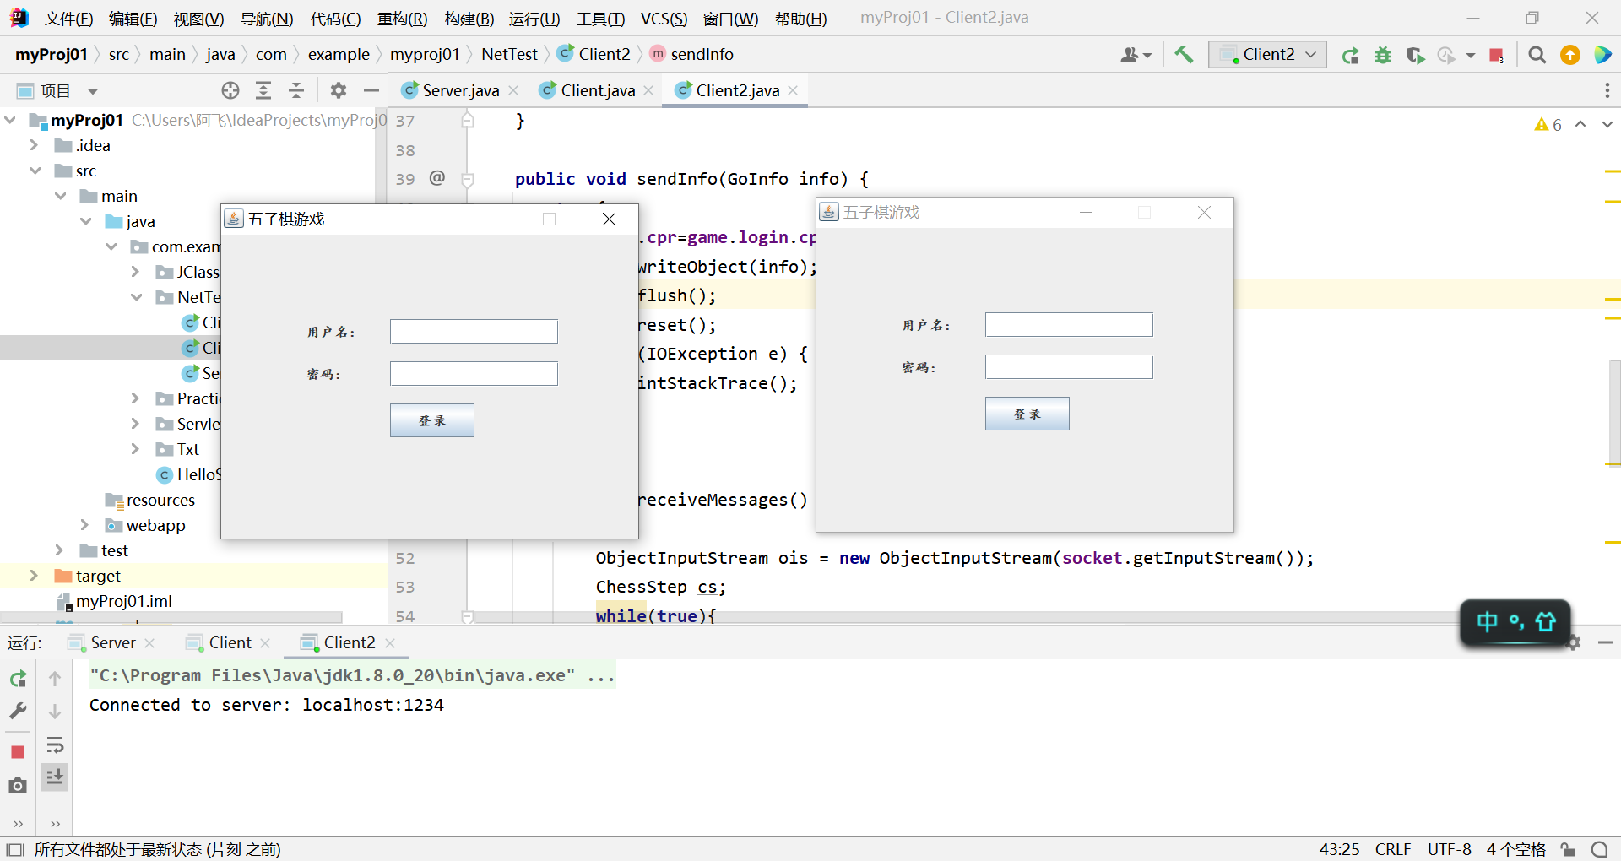This screenshot has height=861, width=1621.
Task: Click CRLF line separator in status bar
Action: pos(1393,849)
